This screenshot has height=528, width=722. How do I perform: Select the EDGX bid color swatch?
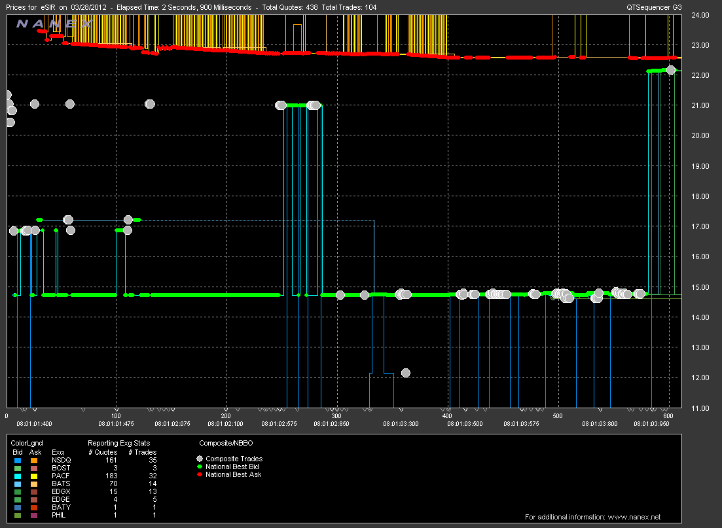click(18, 491)
